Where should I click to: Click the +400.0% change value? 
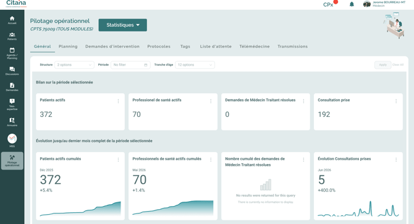327,190
